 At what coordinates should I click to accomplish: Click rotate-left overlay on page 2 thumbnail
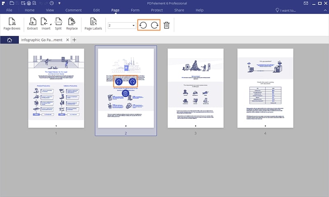pyautogui.click(x=118, y=81)
